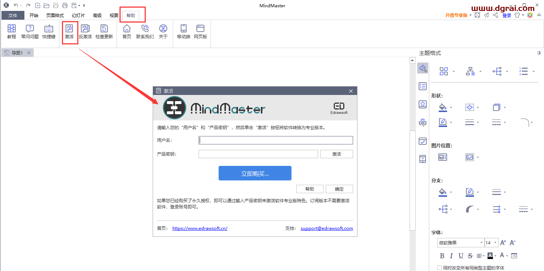Select the theme format brush icon in right sidebar
Image resolution: width=544 pixels, height=271 pixels.
423,68
